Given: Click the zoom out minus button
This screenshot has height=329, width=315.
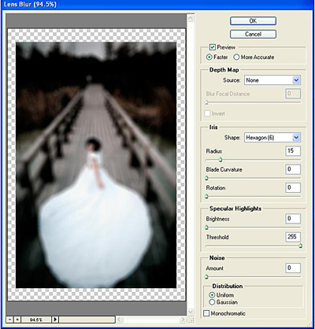Looking at the screenshot, I should (10, 320).
